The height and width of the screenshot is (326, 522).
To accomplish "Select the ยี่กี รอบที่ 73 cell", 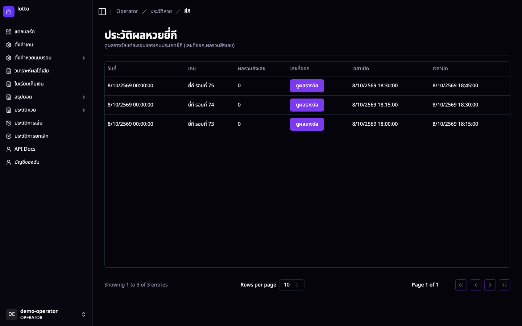I will coord(201,124).
